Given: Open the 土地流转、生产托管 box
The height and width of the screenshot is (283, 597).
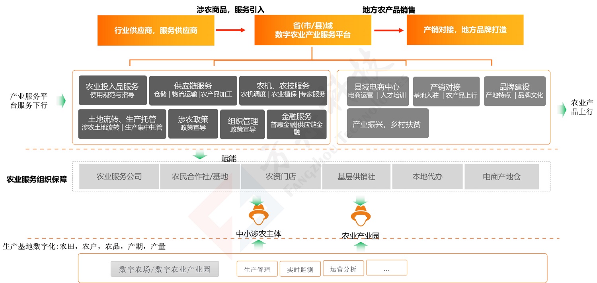Looking at the screenshot, I should [x=122, y=124].
